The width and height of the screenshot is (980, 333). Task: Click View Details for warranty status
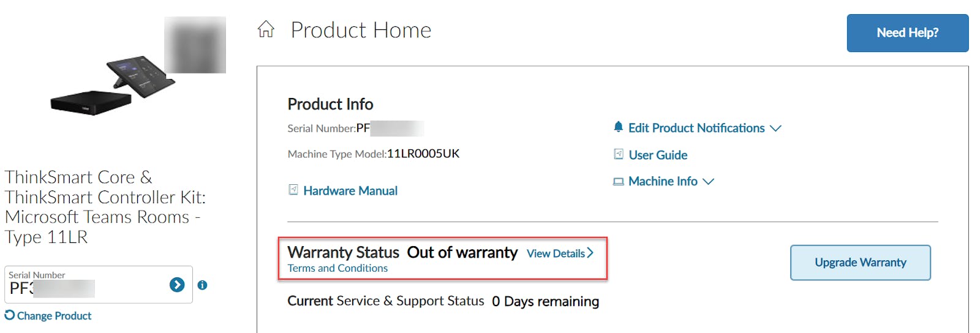point(556,253)
